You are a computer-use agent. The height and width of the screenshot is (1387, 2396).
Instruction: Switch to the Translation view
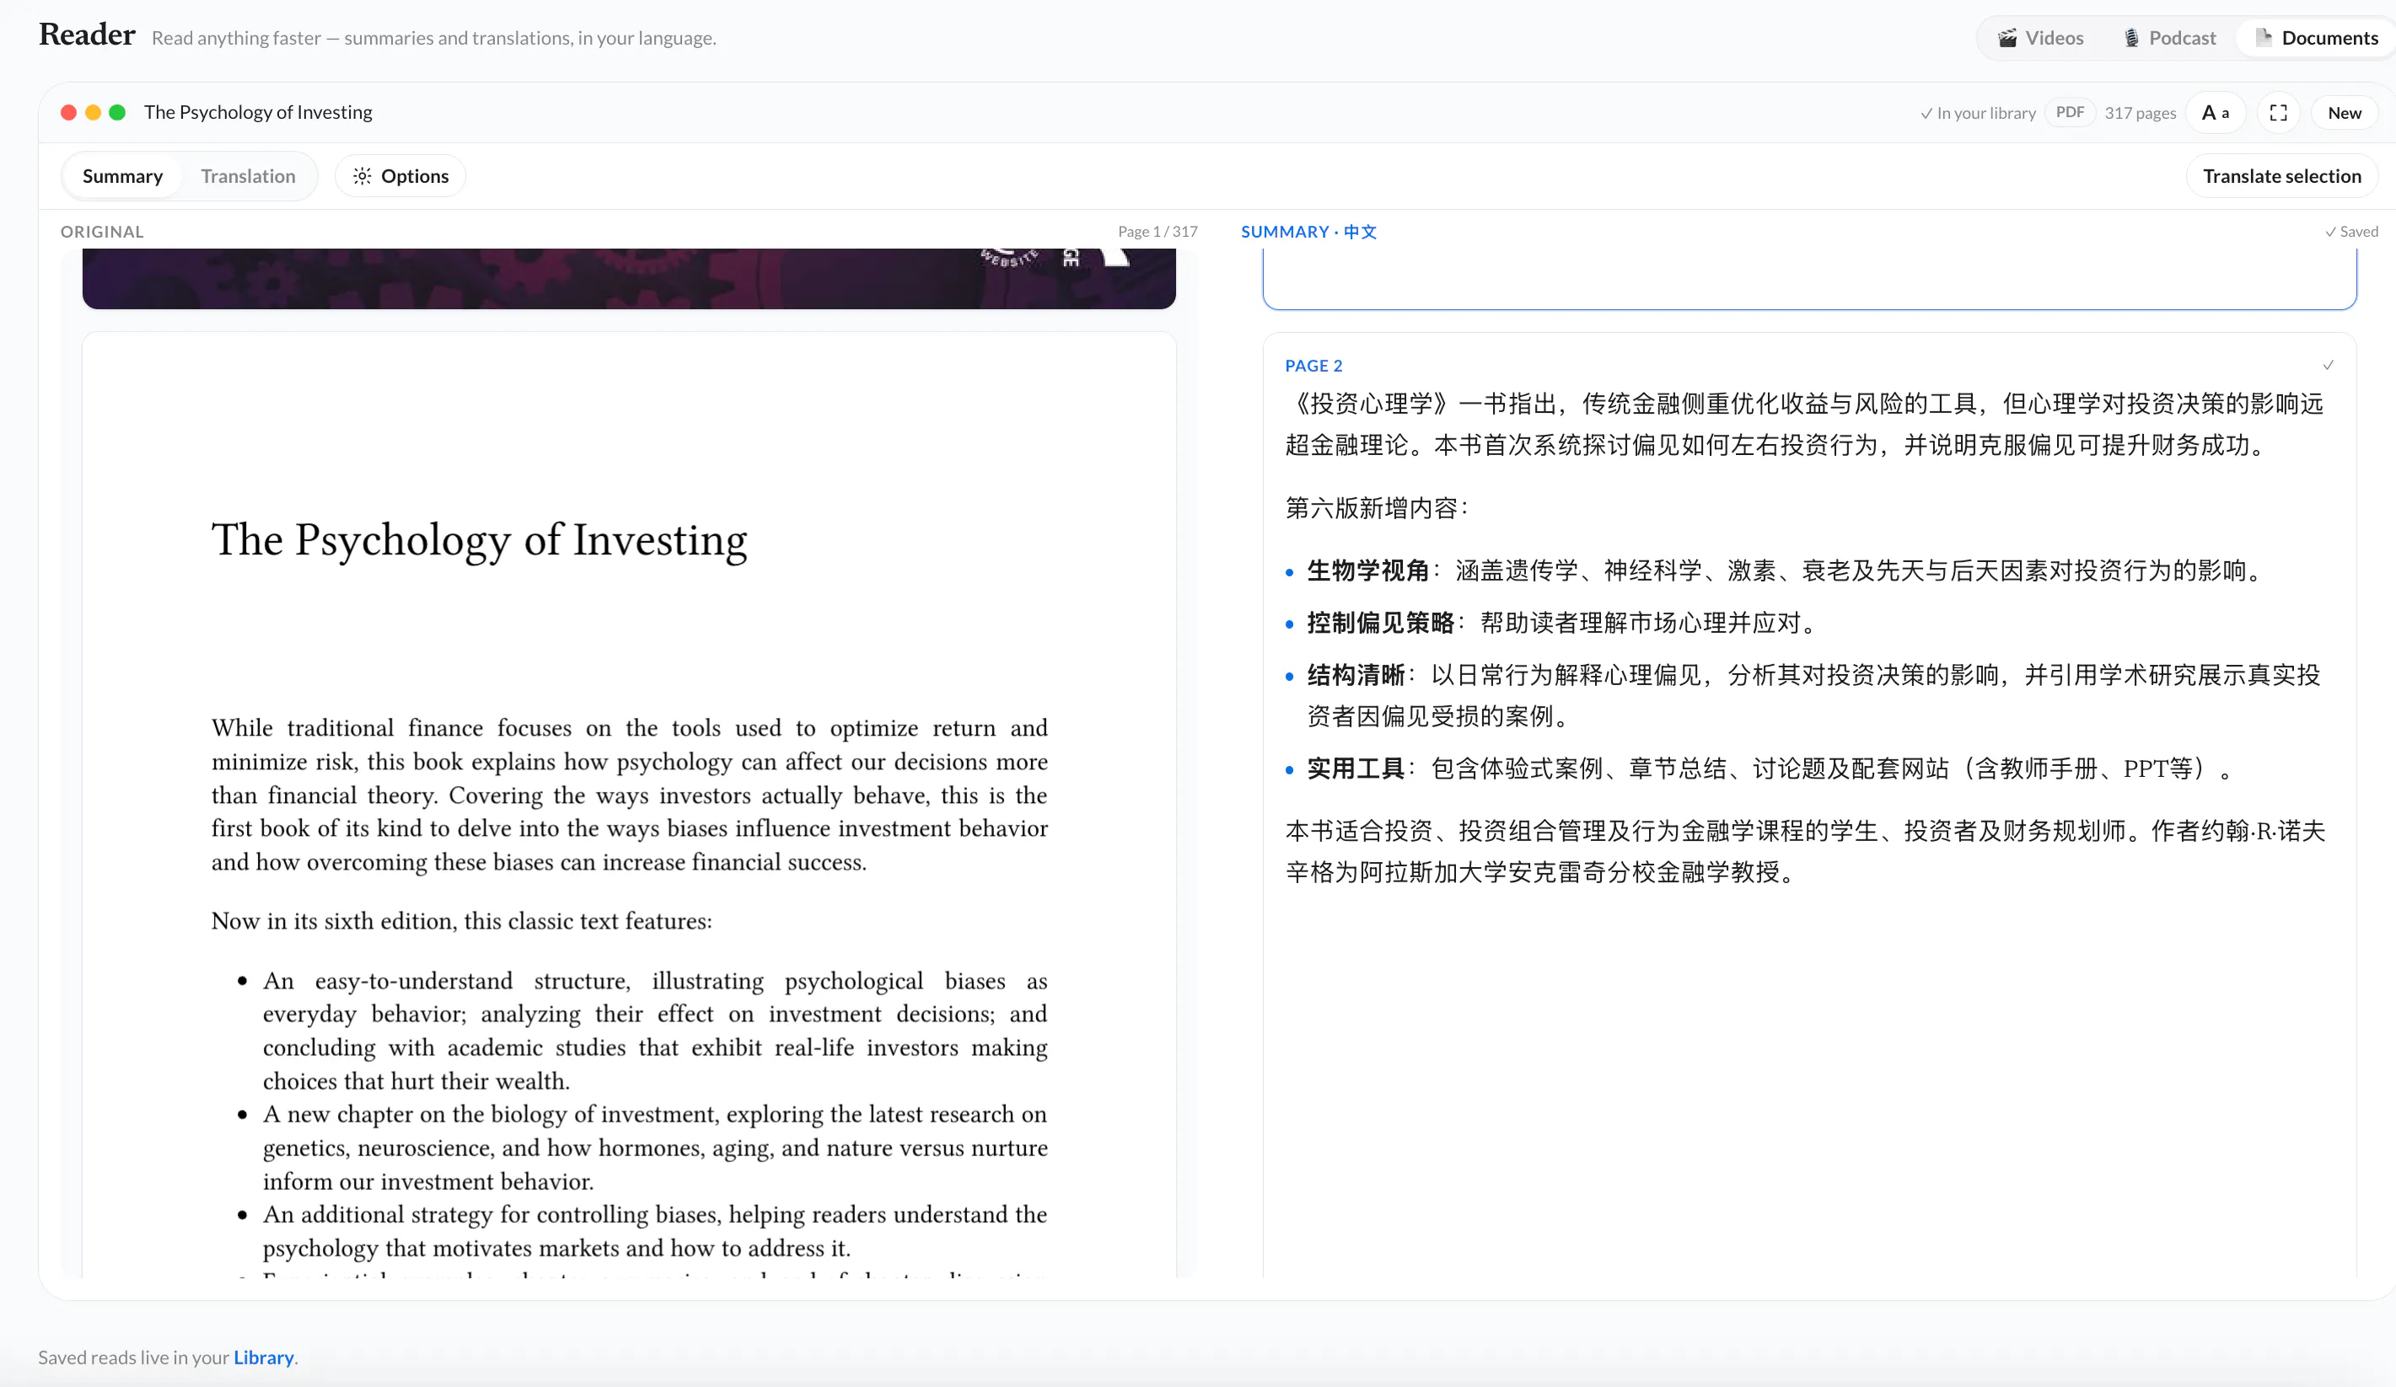click(x=248, y=177)
